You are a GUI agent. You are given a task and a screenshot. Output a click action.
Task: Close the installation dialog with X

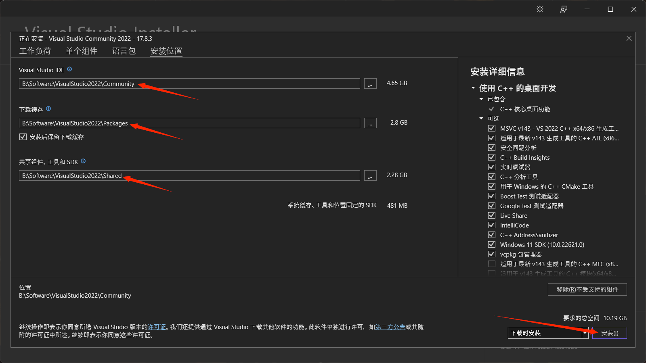[629, 38]
